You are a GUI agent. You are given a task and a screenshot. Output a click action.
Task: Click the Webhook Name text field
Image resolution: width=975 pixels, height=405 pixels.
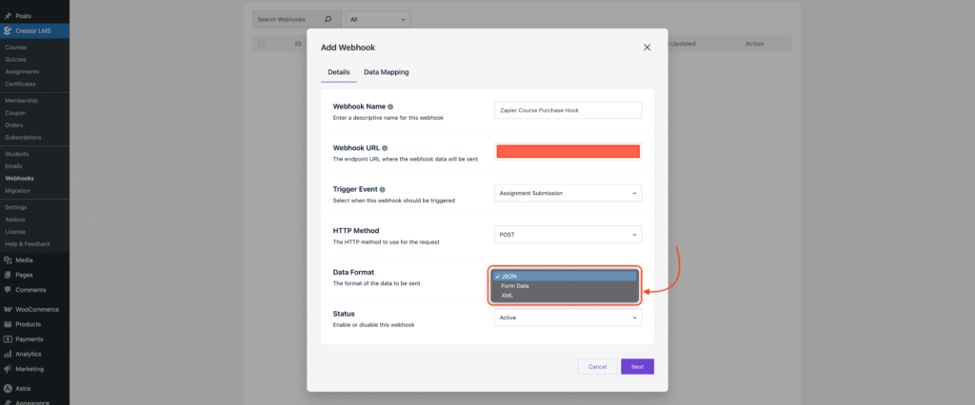[x=568, y=110]
